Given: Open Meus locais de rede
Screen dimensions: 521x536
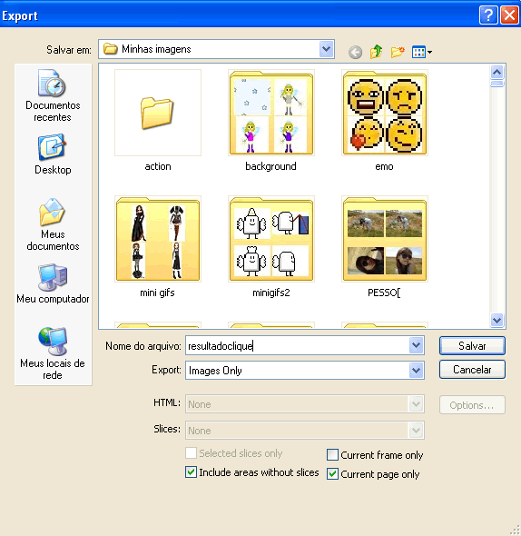Looking at the screenshot, I should click(53, 353).
